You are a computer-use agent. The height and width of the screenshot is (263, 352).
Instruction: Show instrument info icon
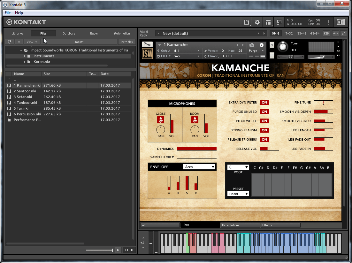pyautogui.click(x=262, y=45)
